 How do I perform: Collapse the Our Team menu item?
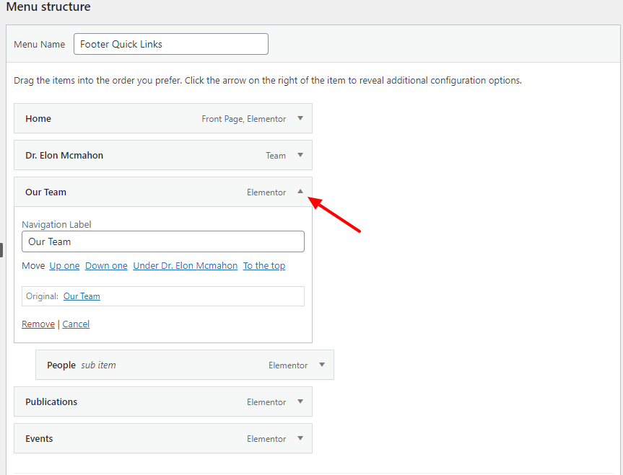point(300,192)
